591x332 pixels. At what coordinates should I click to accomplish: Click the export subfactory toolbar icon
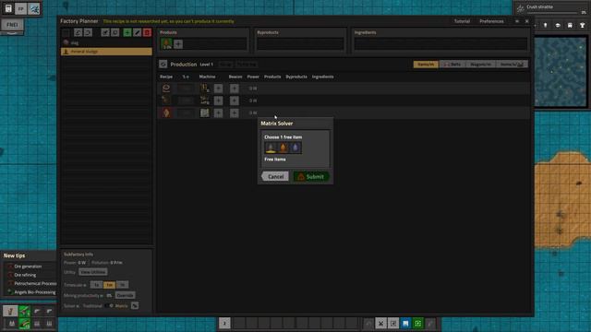pyautogui.click(x=88, y=33)
